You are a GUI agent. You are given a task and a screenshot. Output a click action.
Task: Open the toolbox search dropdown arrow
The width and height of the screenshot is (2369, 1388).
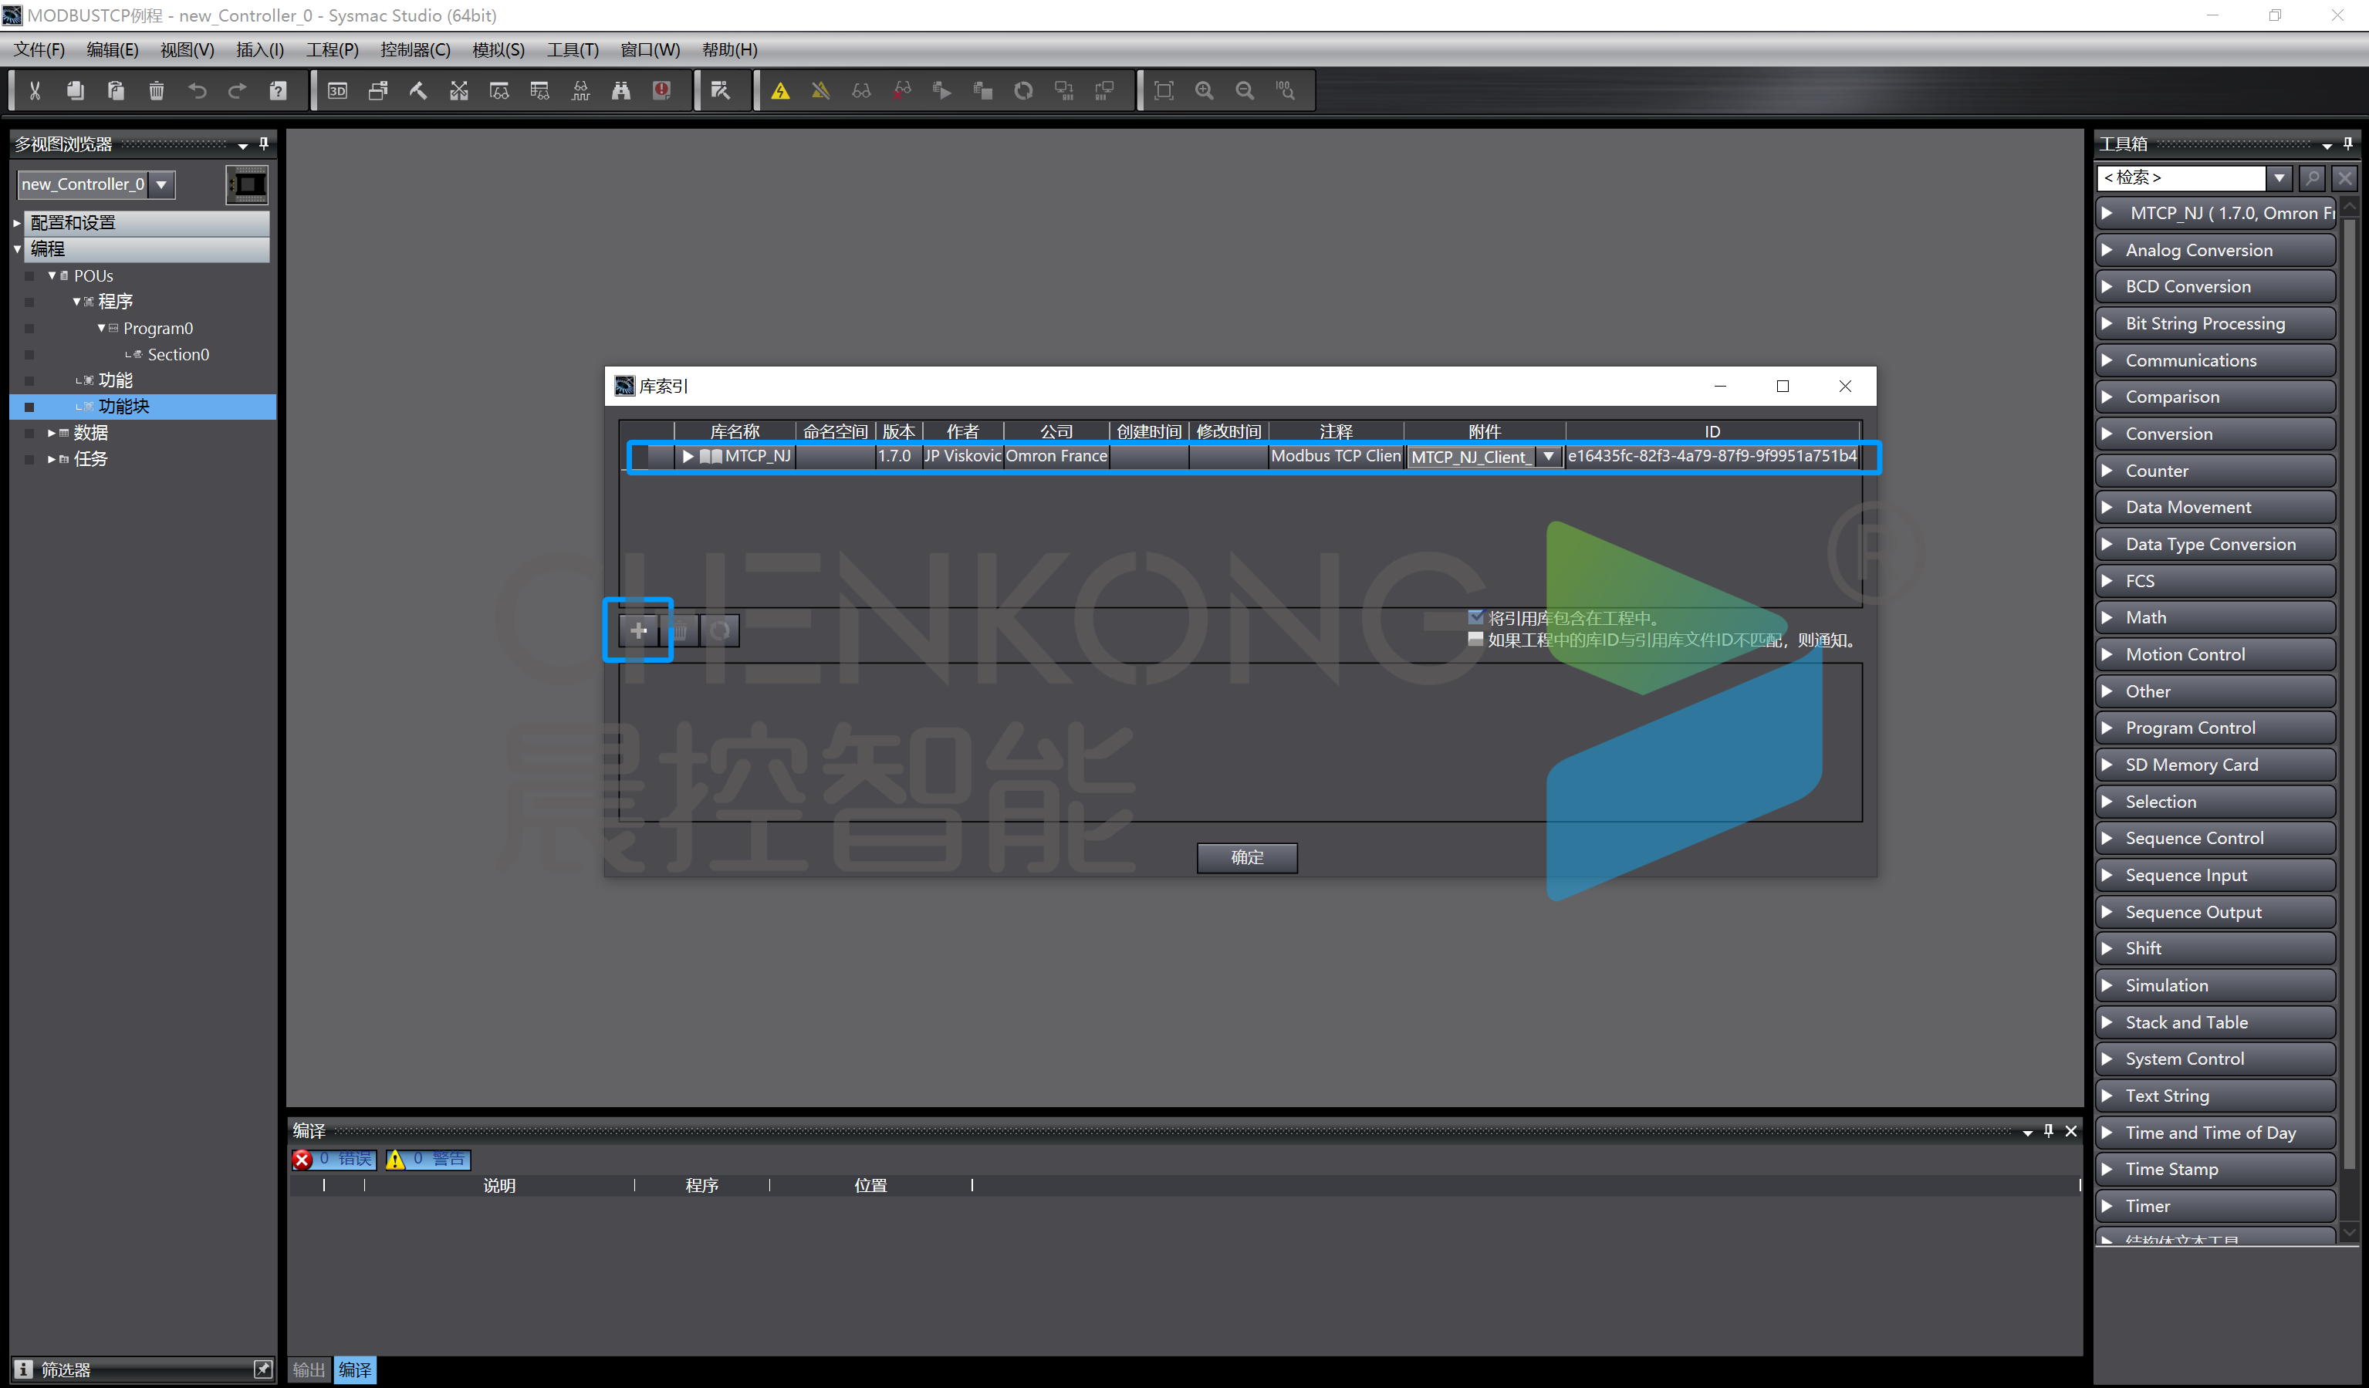click(2279, 177)
